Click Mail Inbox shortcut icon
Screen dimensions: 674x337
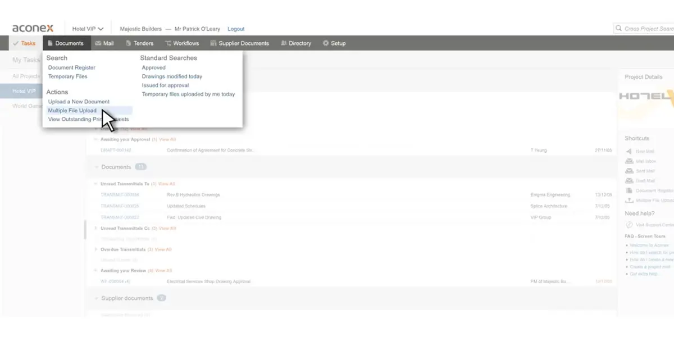629,161
